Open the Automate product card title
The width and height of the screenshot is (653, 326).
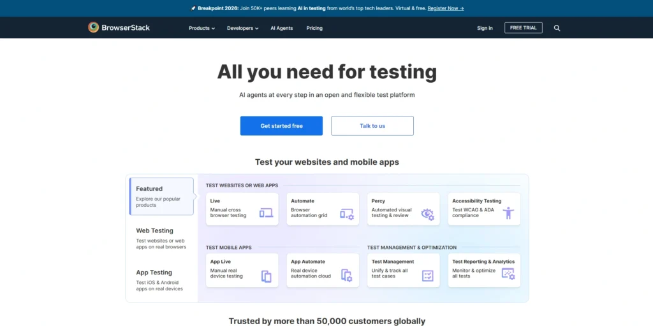[x=302, y=201]
